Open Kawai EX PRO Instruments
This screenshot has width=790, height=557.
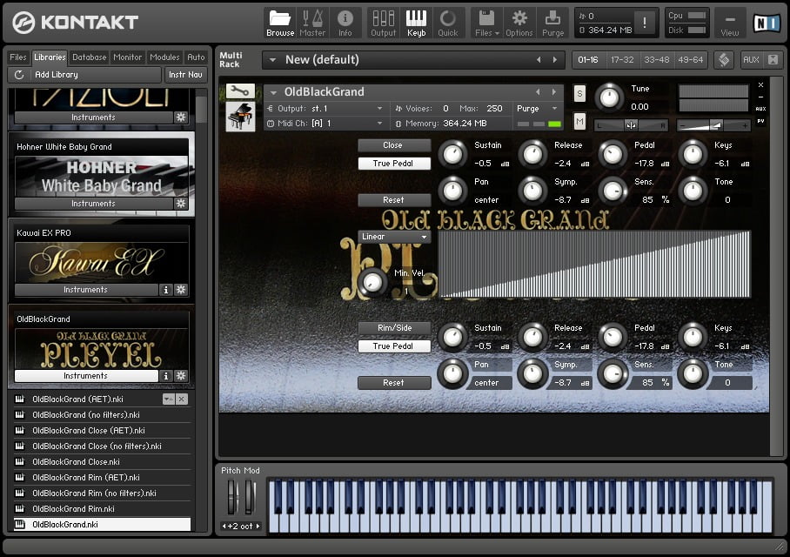tap(85, 289)
